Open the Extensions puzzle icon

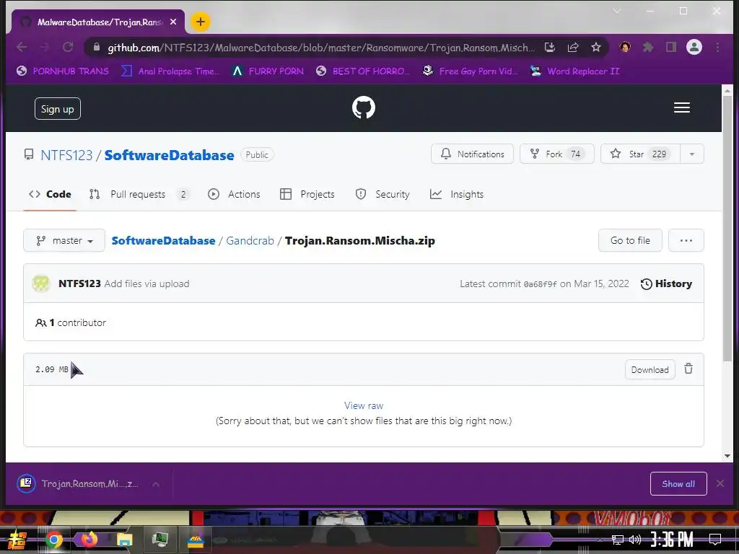point(648,47)
